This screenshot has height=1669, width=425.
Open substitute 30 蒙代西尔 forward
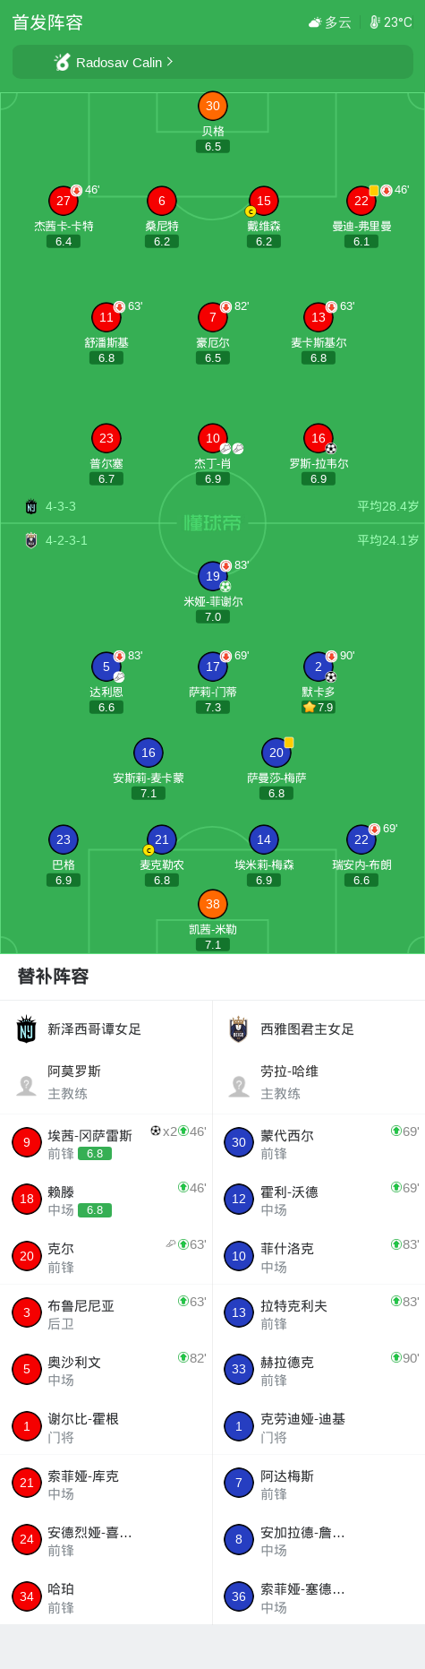click(319, 1143)
